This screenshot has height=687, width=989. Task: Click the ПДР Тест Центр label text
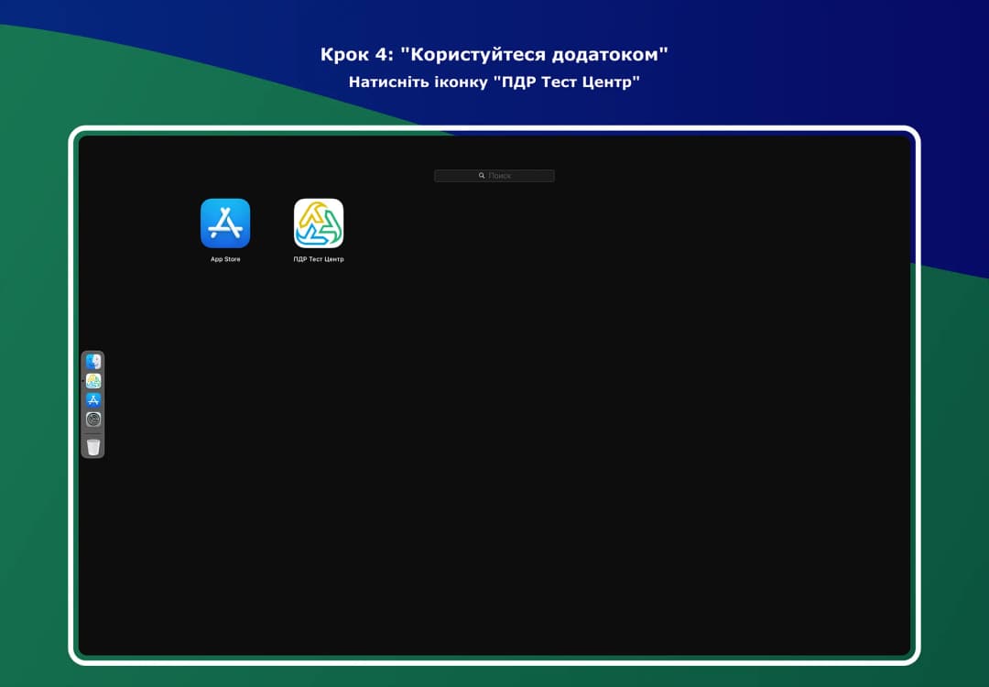(319, 259)
